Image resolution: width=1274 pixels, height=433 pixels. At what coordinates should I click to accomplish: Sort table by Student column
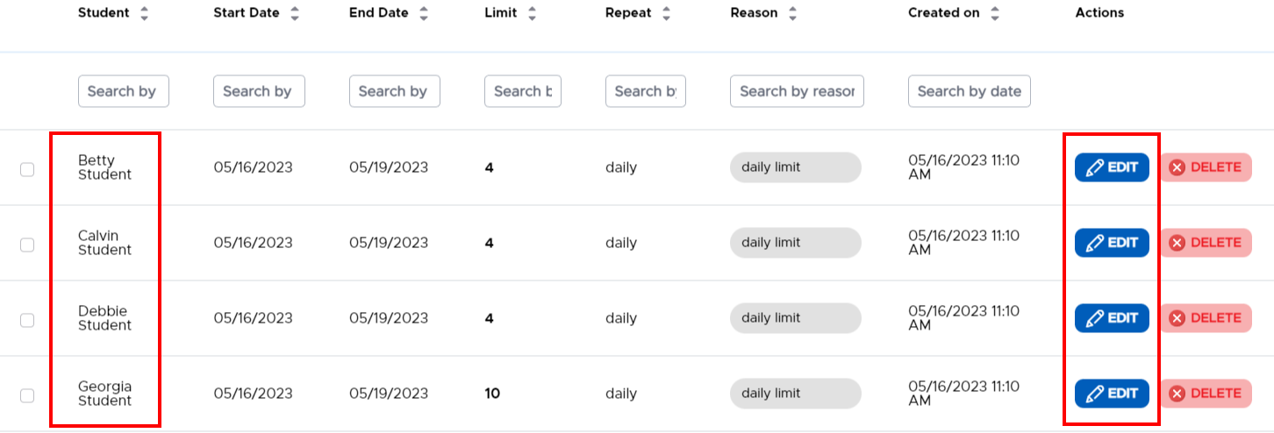coord(144,13)
